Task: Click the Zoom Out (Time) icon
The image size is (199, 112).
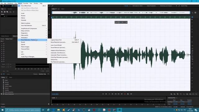Action: [x=181, y=94]
